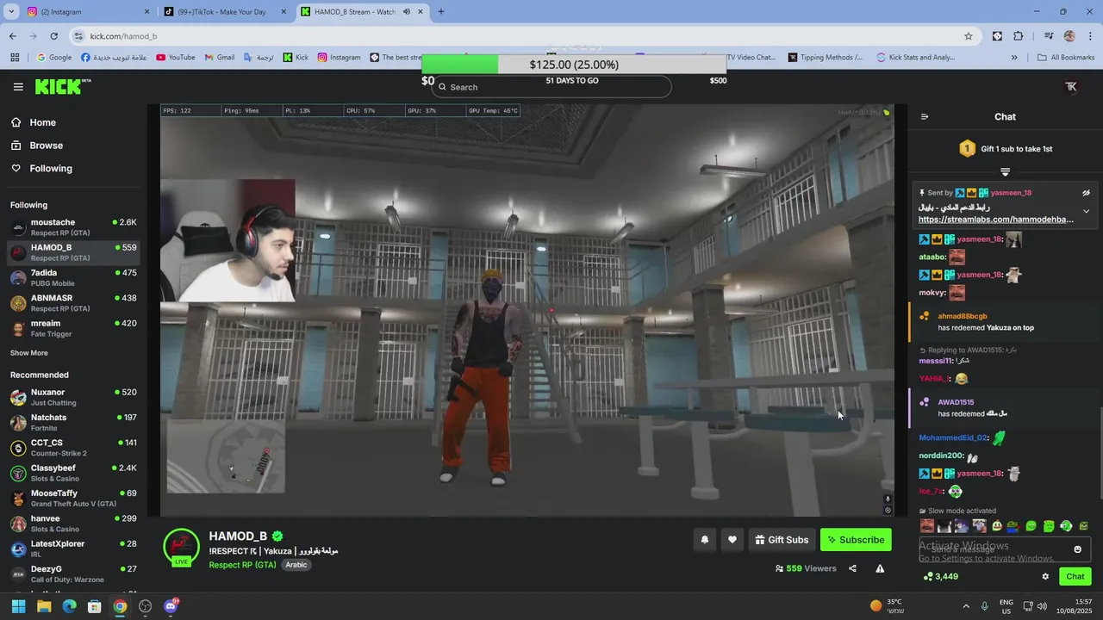Image resolution: width=1103 pixels, height=620 pixels.
Task: Select 7adida PUBG Mobile channel
Action: 73,278
